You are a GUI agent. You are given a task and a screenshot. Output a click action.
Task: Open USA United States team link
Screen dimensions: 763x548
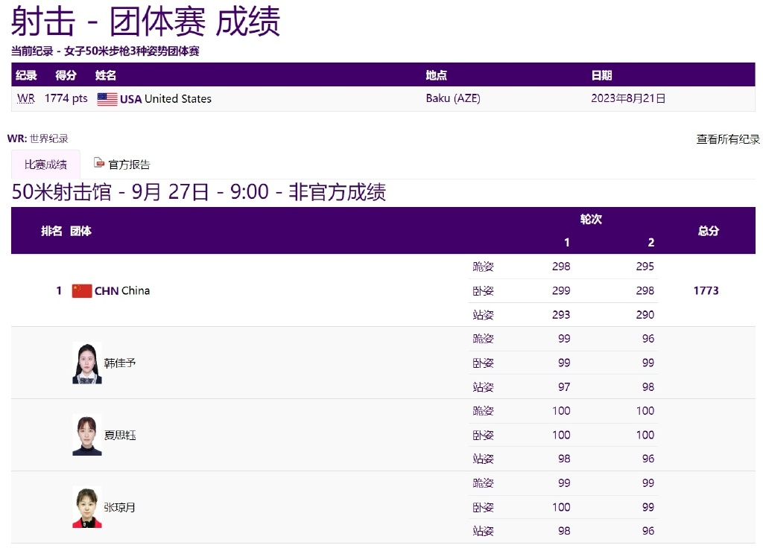[x=165, y=99]
